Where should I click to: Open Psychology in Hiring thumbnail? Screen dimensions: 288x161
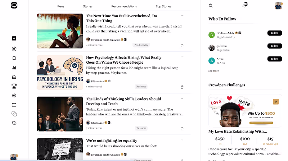click(60, 73)
